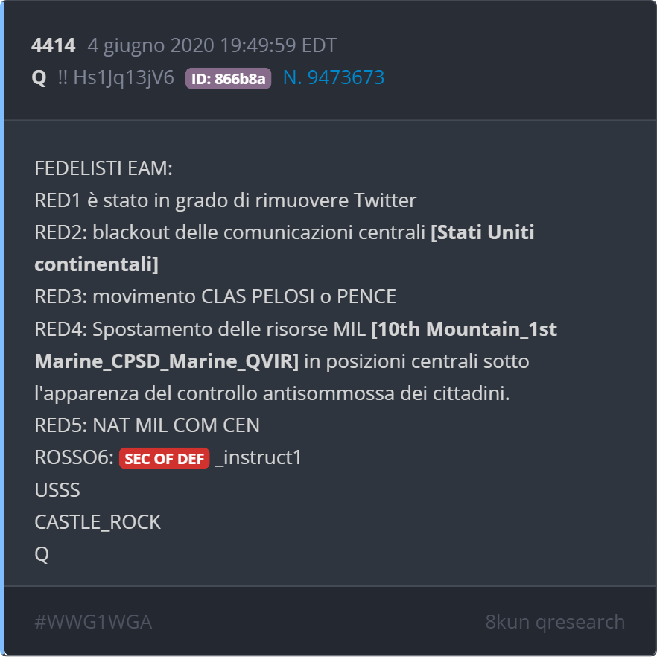Click the USSS line
The image size is (657, 657).
tap(57, 490)
